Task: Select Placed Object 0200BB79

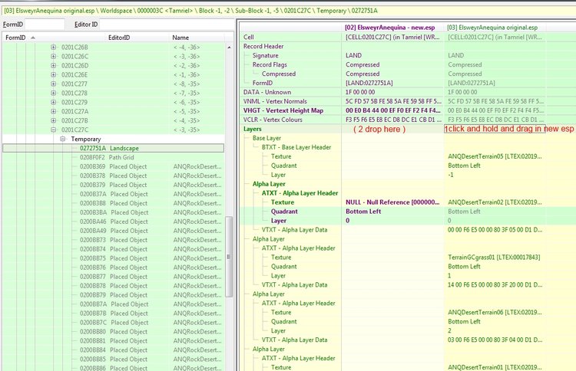Action: (x=113, y=295)
